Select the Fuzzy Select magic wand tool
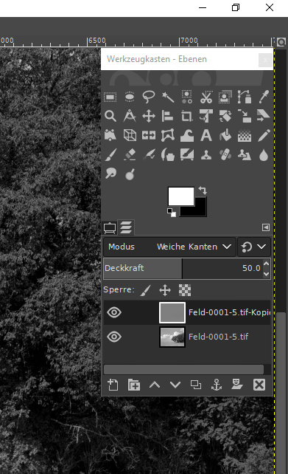288x474 pixels. pos(168,97)
